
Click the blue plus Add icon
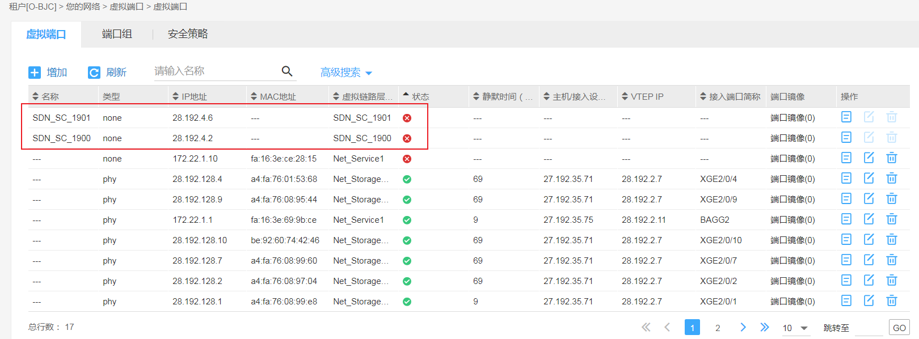[35, 73]
